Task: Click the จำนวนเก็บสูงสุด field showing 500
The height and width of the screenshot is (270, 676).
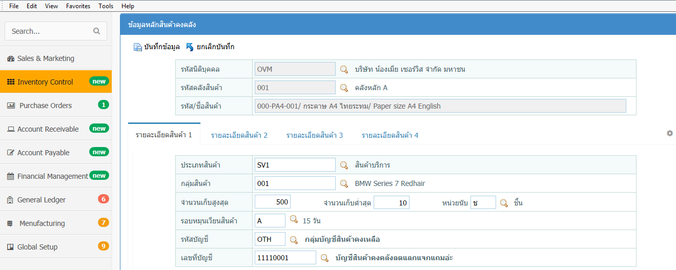Action: [273, 202]
